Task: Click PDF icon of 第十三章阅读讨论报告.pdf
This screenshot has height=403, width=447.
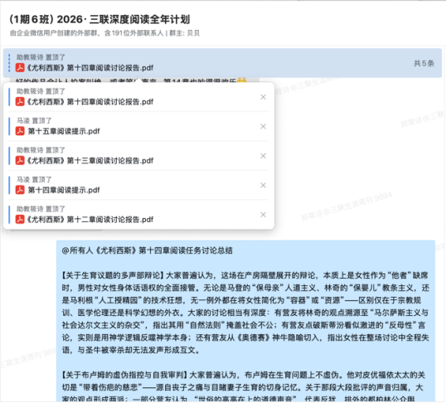Action: 20,161
